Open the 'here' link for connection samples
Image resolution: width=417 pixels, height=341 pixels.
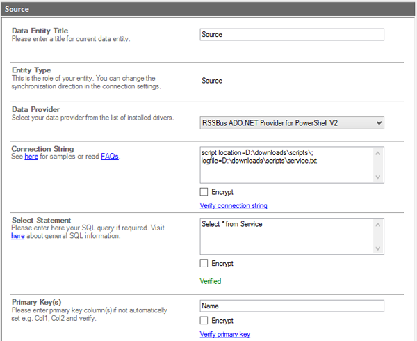click(31, 157)
